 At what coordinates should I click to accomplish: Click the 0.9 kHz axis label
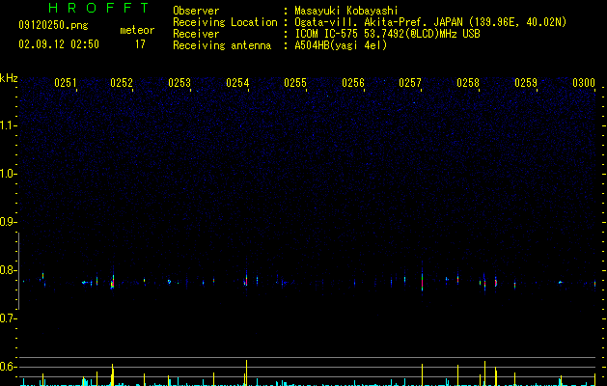[x=9, y=222]
